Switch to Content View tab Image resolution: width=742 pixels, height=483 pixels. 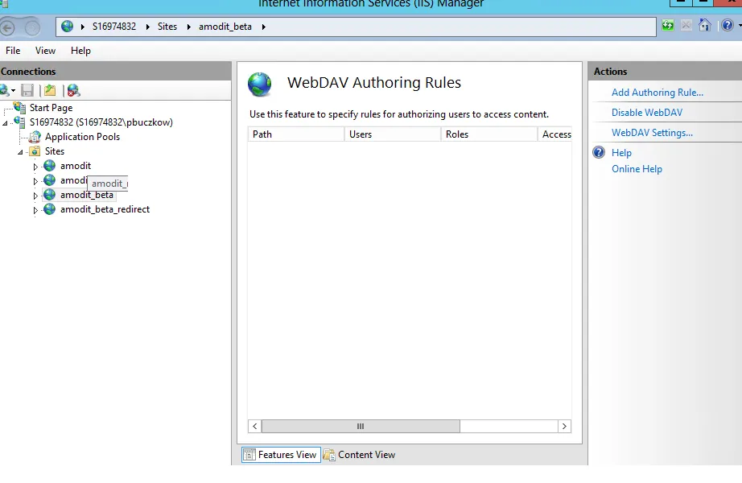(359, 455)
